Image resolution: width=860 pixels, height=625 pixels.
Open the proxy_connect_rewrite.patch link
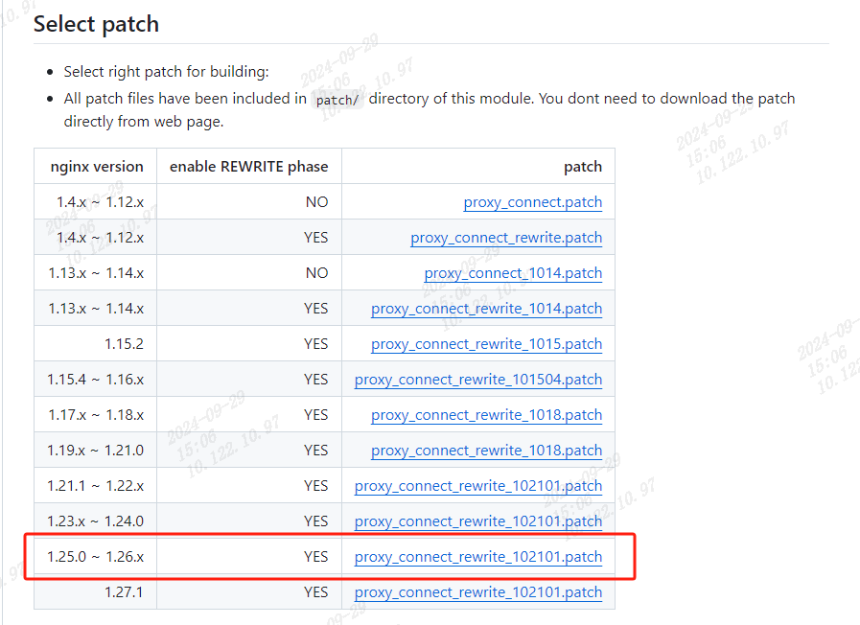(506, 238)
